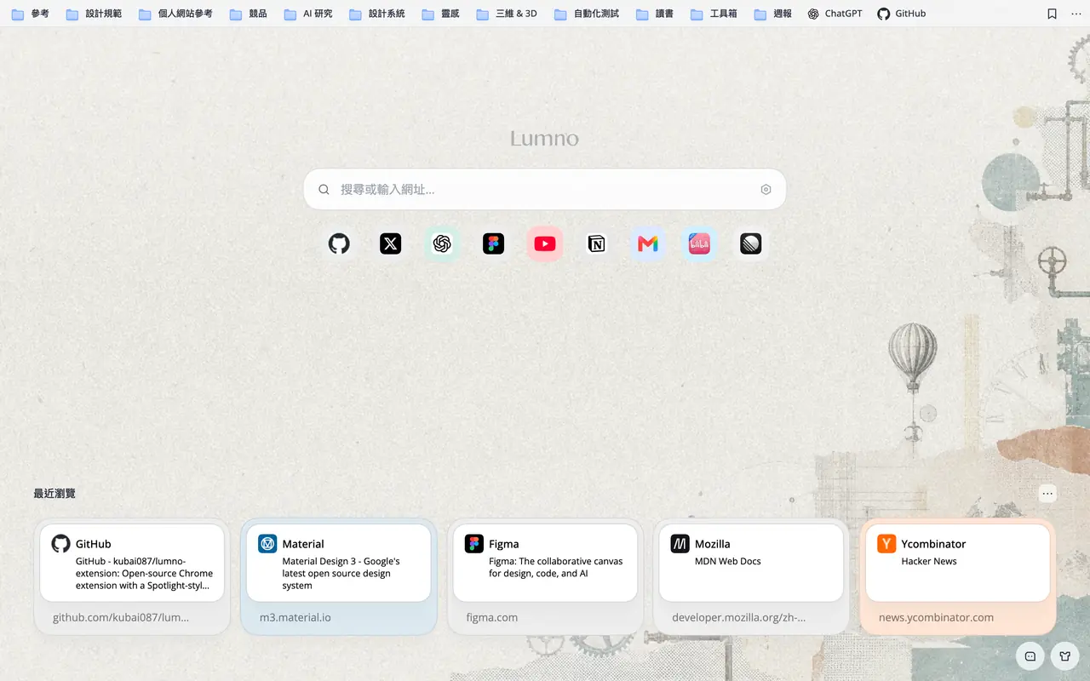
Task: Open the 工具箱 bookmark folder
Action: click(714, 14)
